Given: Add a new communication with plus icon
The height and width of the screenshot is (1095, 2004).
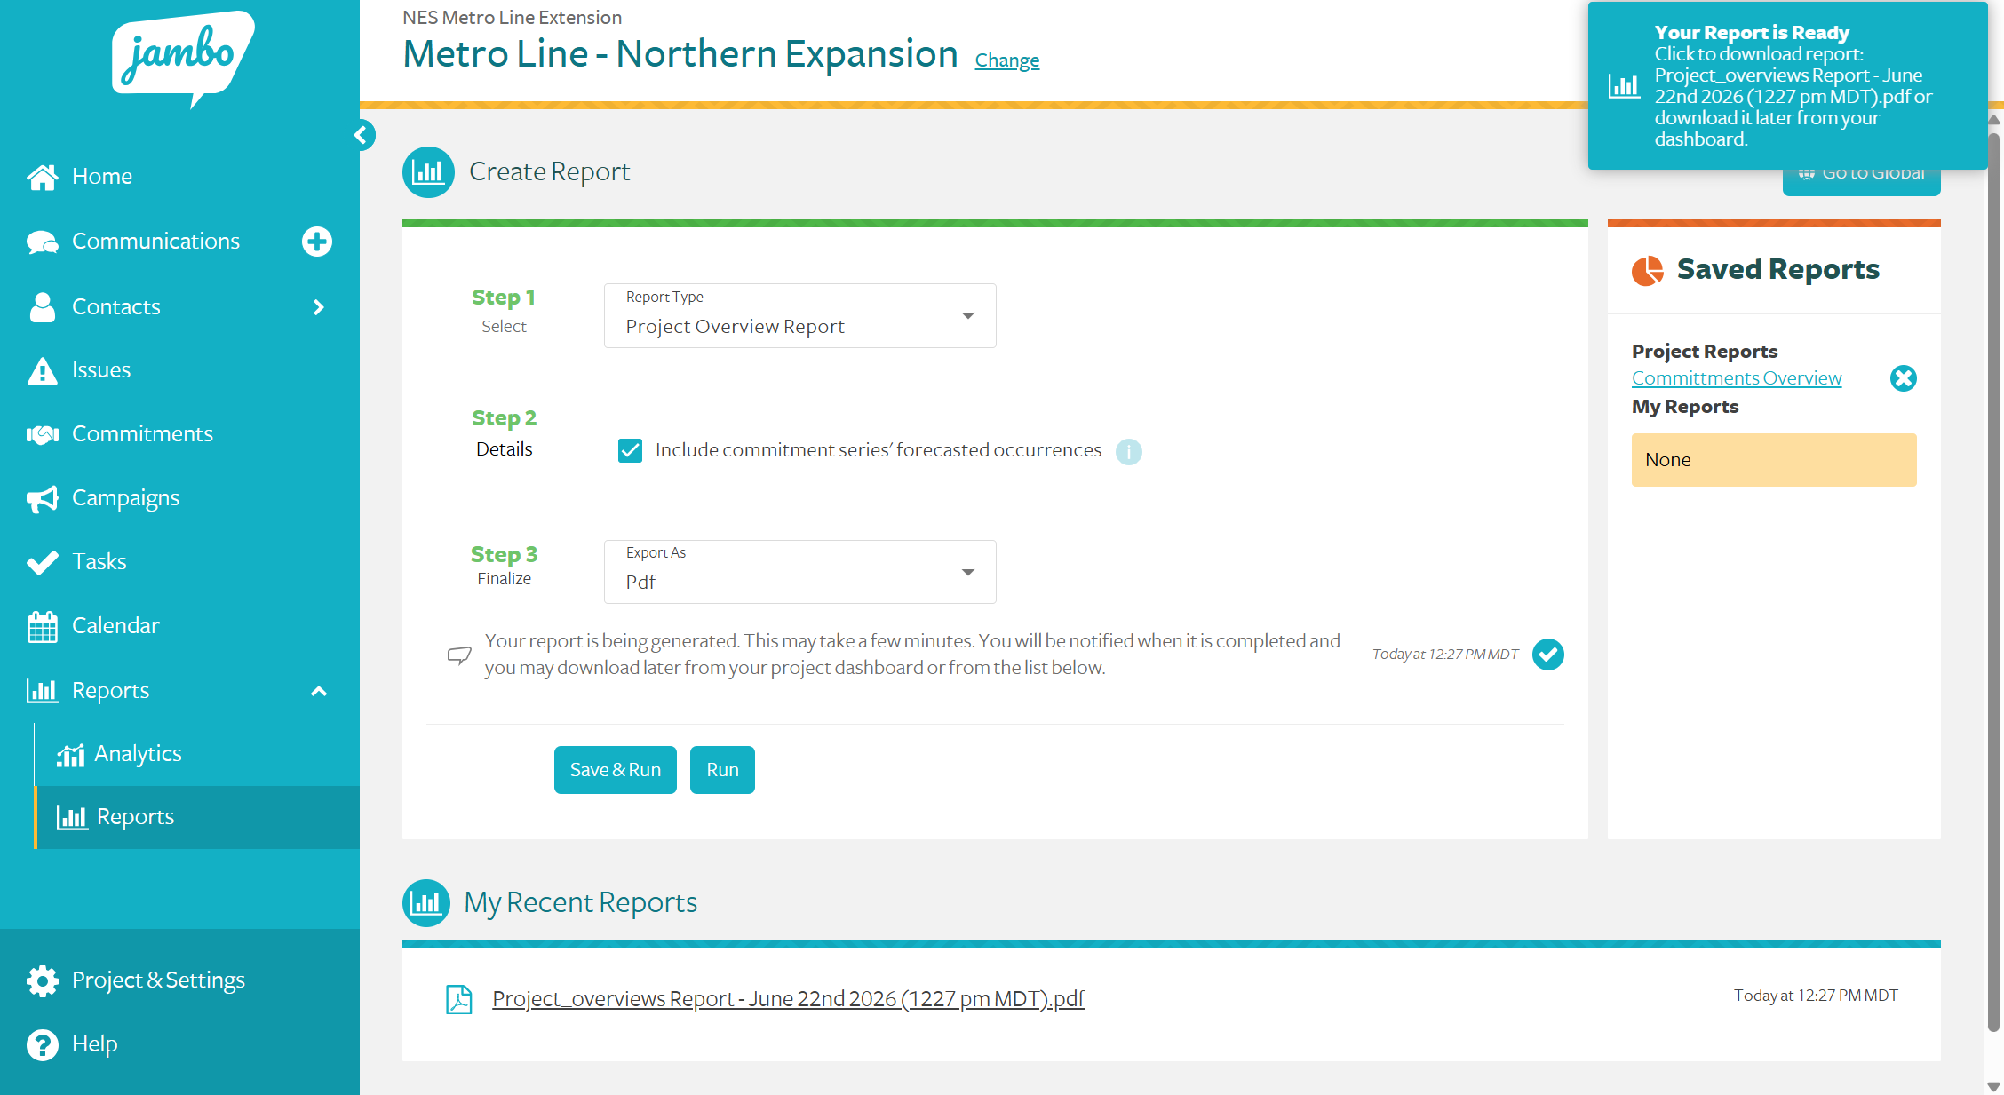Looking at the screenshot, I should tap(316, 242).
